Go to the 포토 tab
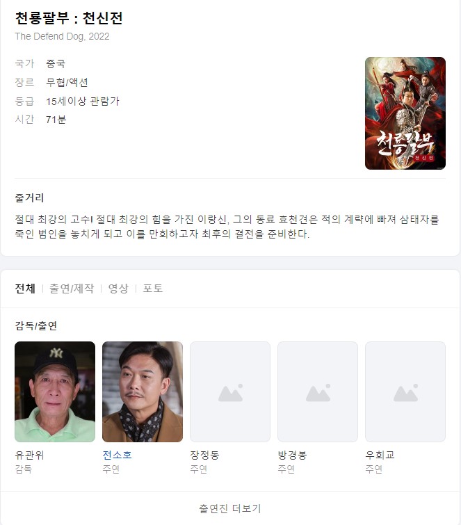Viewport: 461px width, 525px height. [x=153, y=289]
